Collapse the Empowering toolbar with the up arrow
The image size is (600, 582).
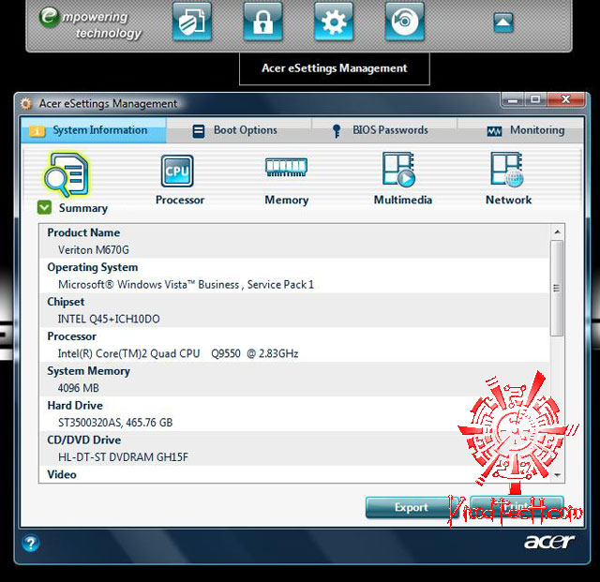tap(503, 22)
